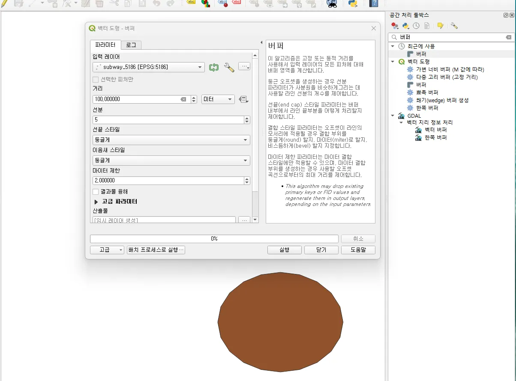Open processing options with the wrench icon
The image size is (516, 381).
pos(454,26)
